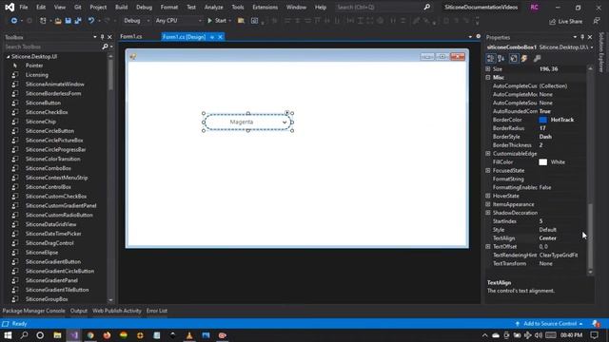This screenshot has height=342, width=609.
Task: Click the Magenta combo box dropdown arrow on form
Action: [285, 123]
